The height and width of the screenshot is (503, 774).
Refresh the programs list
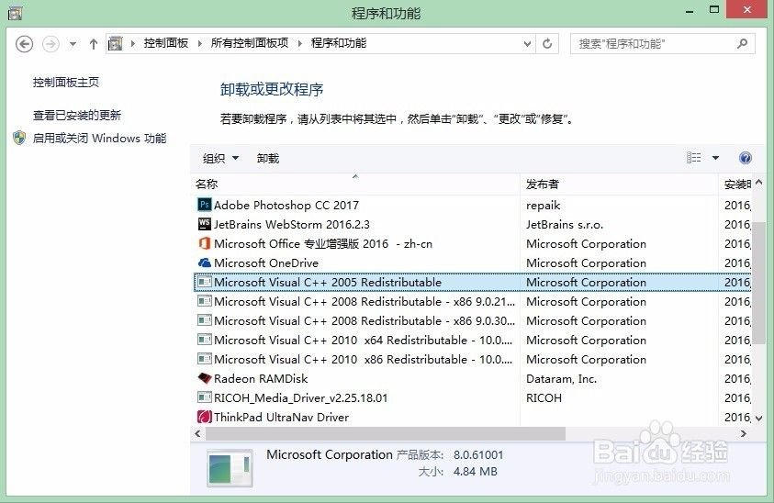[547, 43]
